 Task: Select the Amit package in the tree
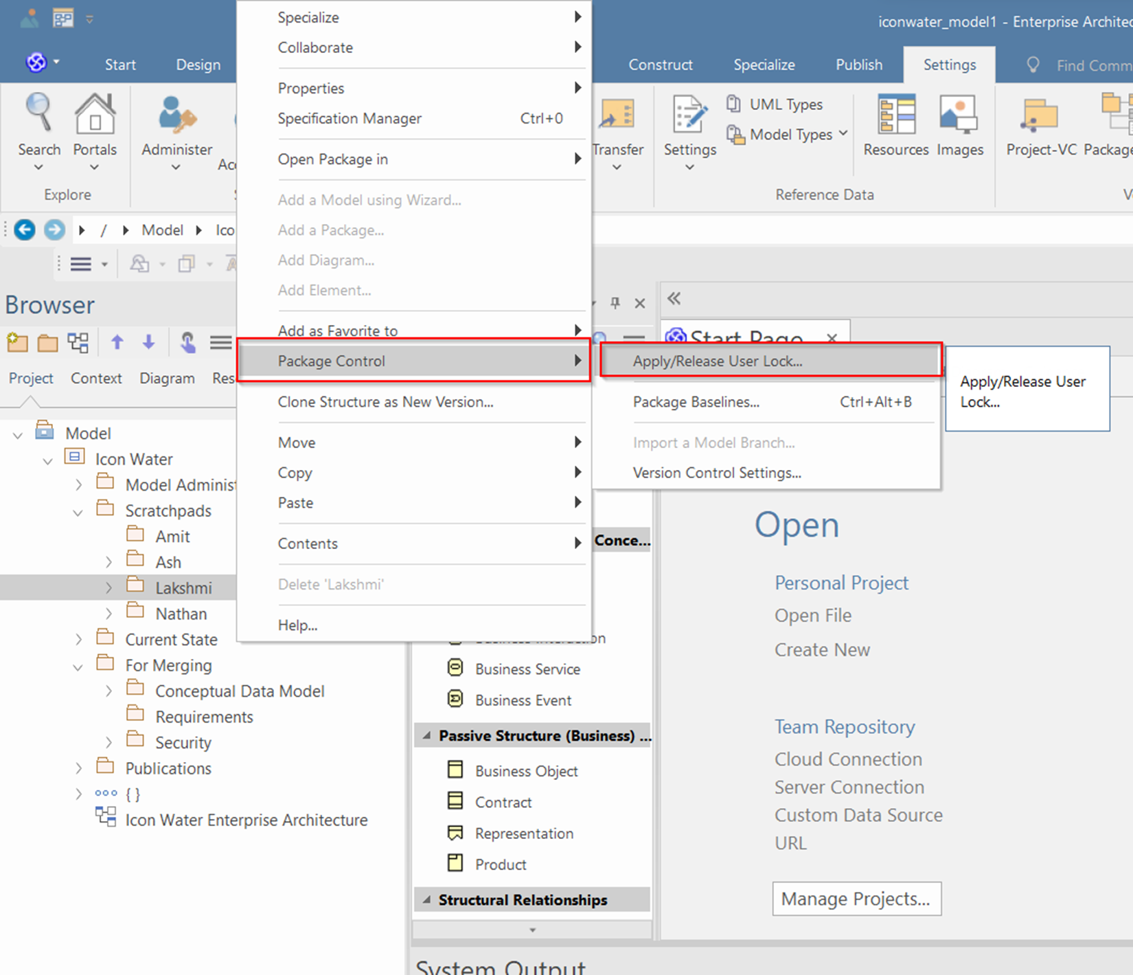(172, 537)
